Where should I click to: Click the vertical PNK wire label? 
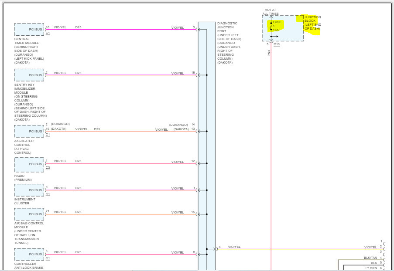click(269, 53)
